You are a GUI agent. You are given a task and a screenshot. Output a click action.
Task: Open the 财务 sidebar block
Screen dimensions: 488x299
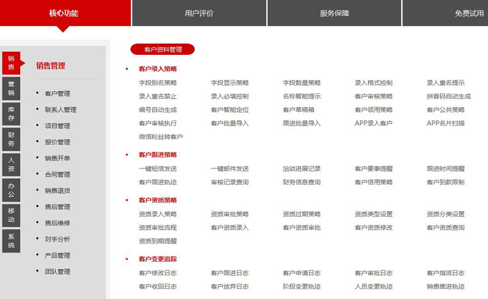point(11,139)
